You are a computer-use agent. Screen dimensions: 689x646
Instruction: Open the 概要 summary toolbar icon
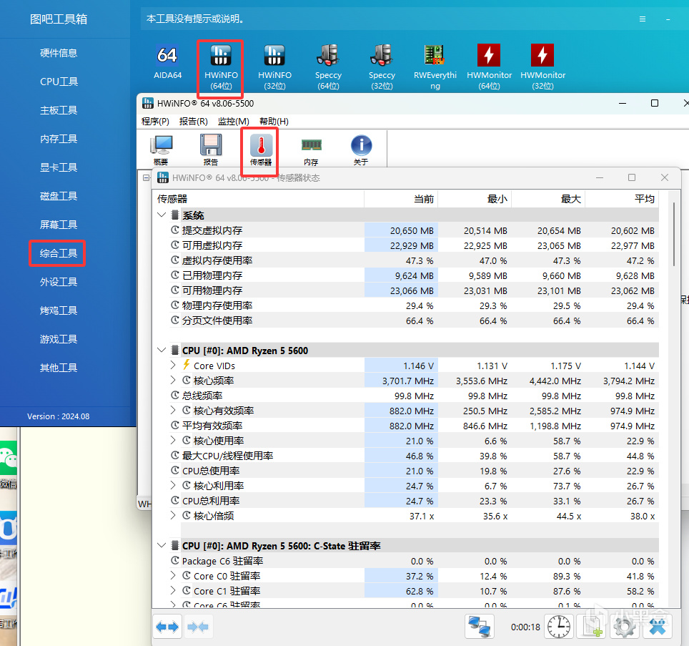point(161,150)
